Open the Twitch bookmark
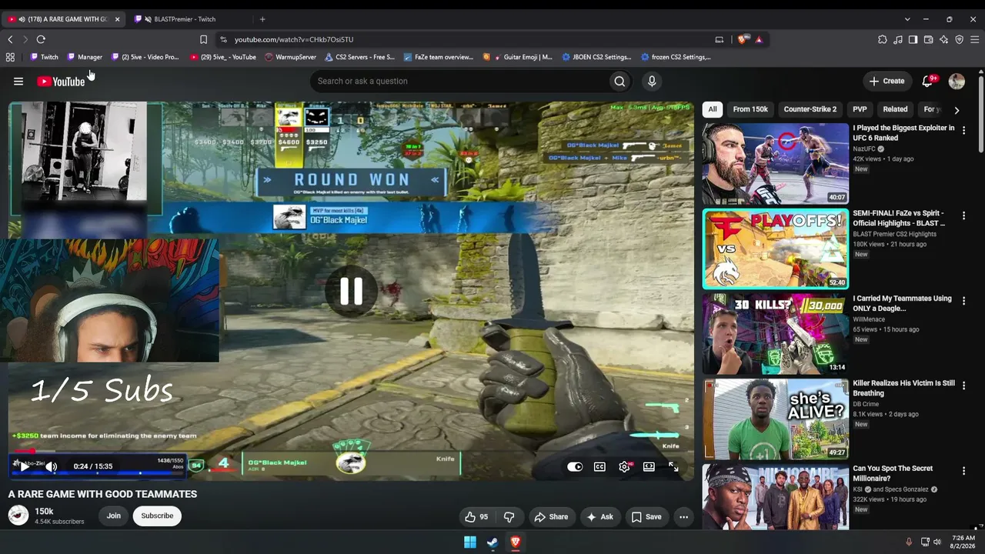The height and width of the screenshot is (554, 985). (44, 57)
